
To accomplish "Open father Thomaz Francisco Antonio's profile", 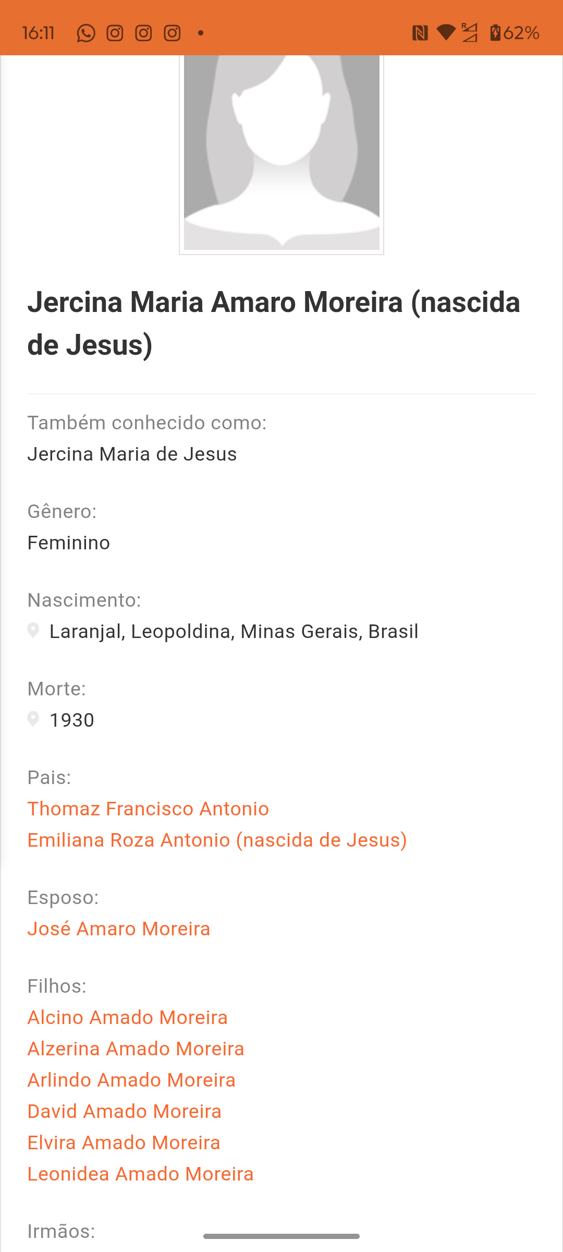I will pyautogui.click(x=148, y=809).
